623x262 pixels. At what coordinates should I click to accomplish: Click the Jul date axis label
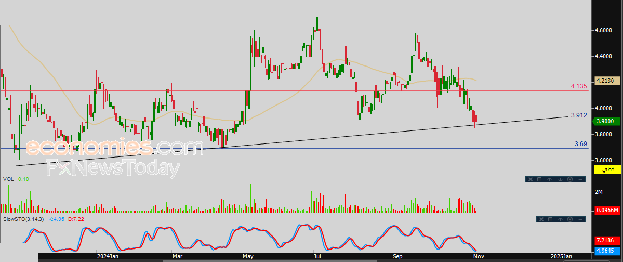point(317,256)
